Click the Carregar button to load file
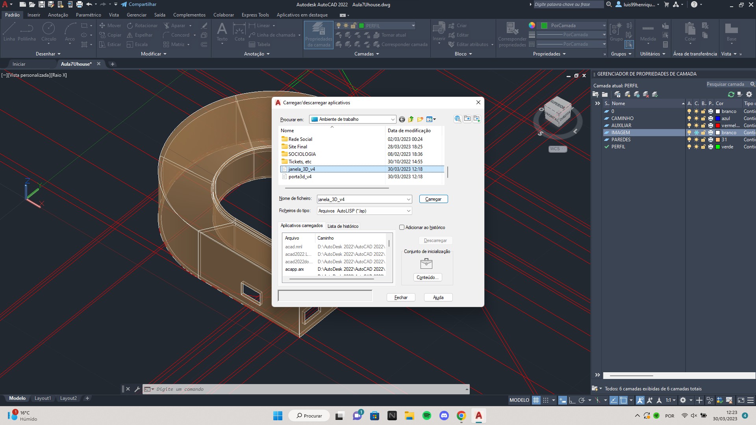 432,199
